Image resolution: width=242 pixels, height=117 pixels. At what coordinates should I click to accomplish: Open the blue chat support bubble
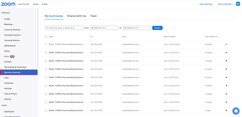pos(236,111)
